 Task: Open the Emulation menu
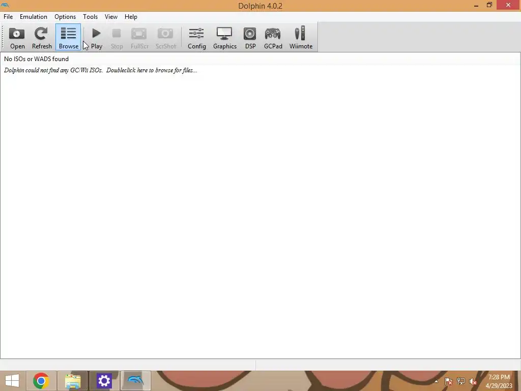click(x=34, y=17)
